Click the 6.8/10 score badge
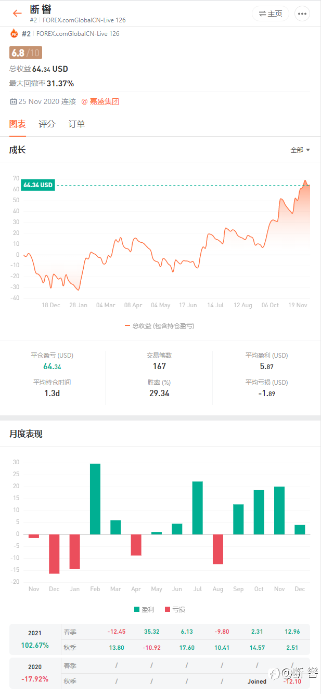The image size is (321, 694). (x=25, y=53)
